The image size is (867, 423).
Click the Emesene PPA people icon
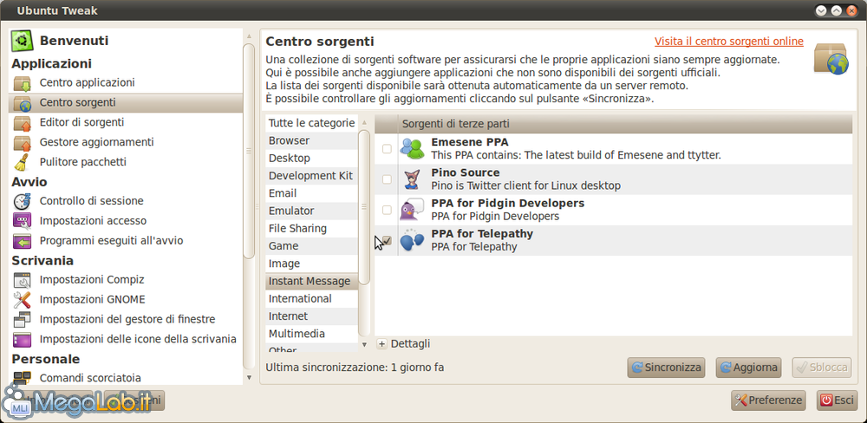412,149
